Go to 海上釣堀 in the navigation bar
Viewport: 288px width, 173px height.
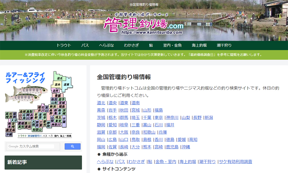coord(199,45)
